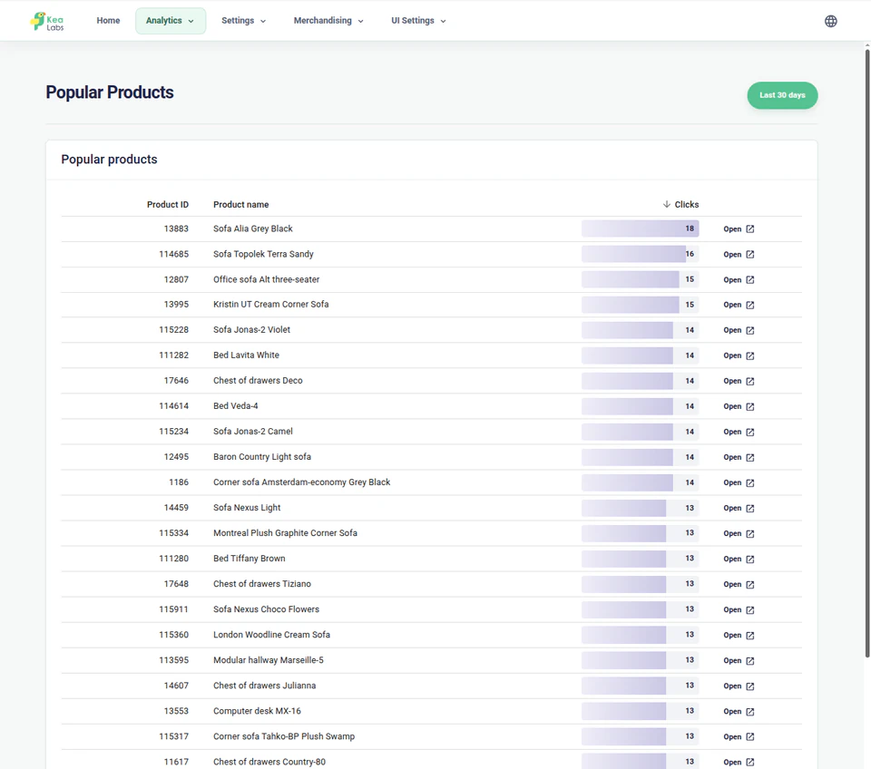
Task: Click the 18 clicks bar for Sofa Alia
Action: pyautogui.click(x=640, y=229)
